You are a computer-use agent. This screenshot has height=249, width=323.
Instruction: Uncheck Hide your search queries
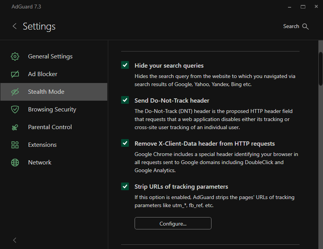pyautogui.click(x=125, y=65)
